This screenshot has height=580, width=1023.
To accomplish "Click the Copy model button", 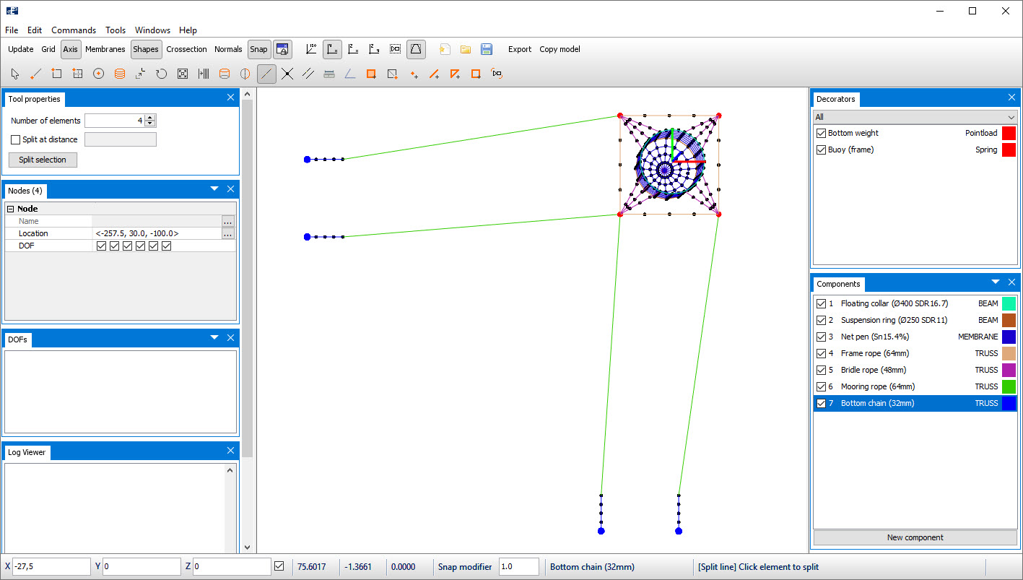I will click(560, 49).
